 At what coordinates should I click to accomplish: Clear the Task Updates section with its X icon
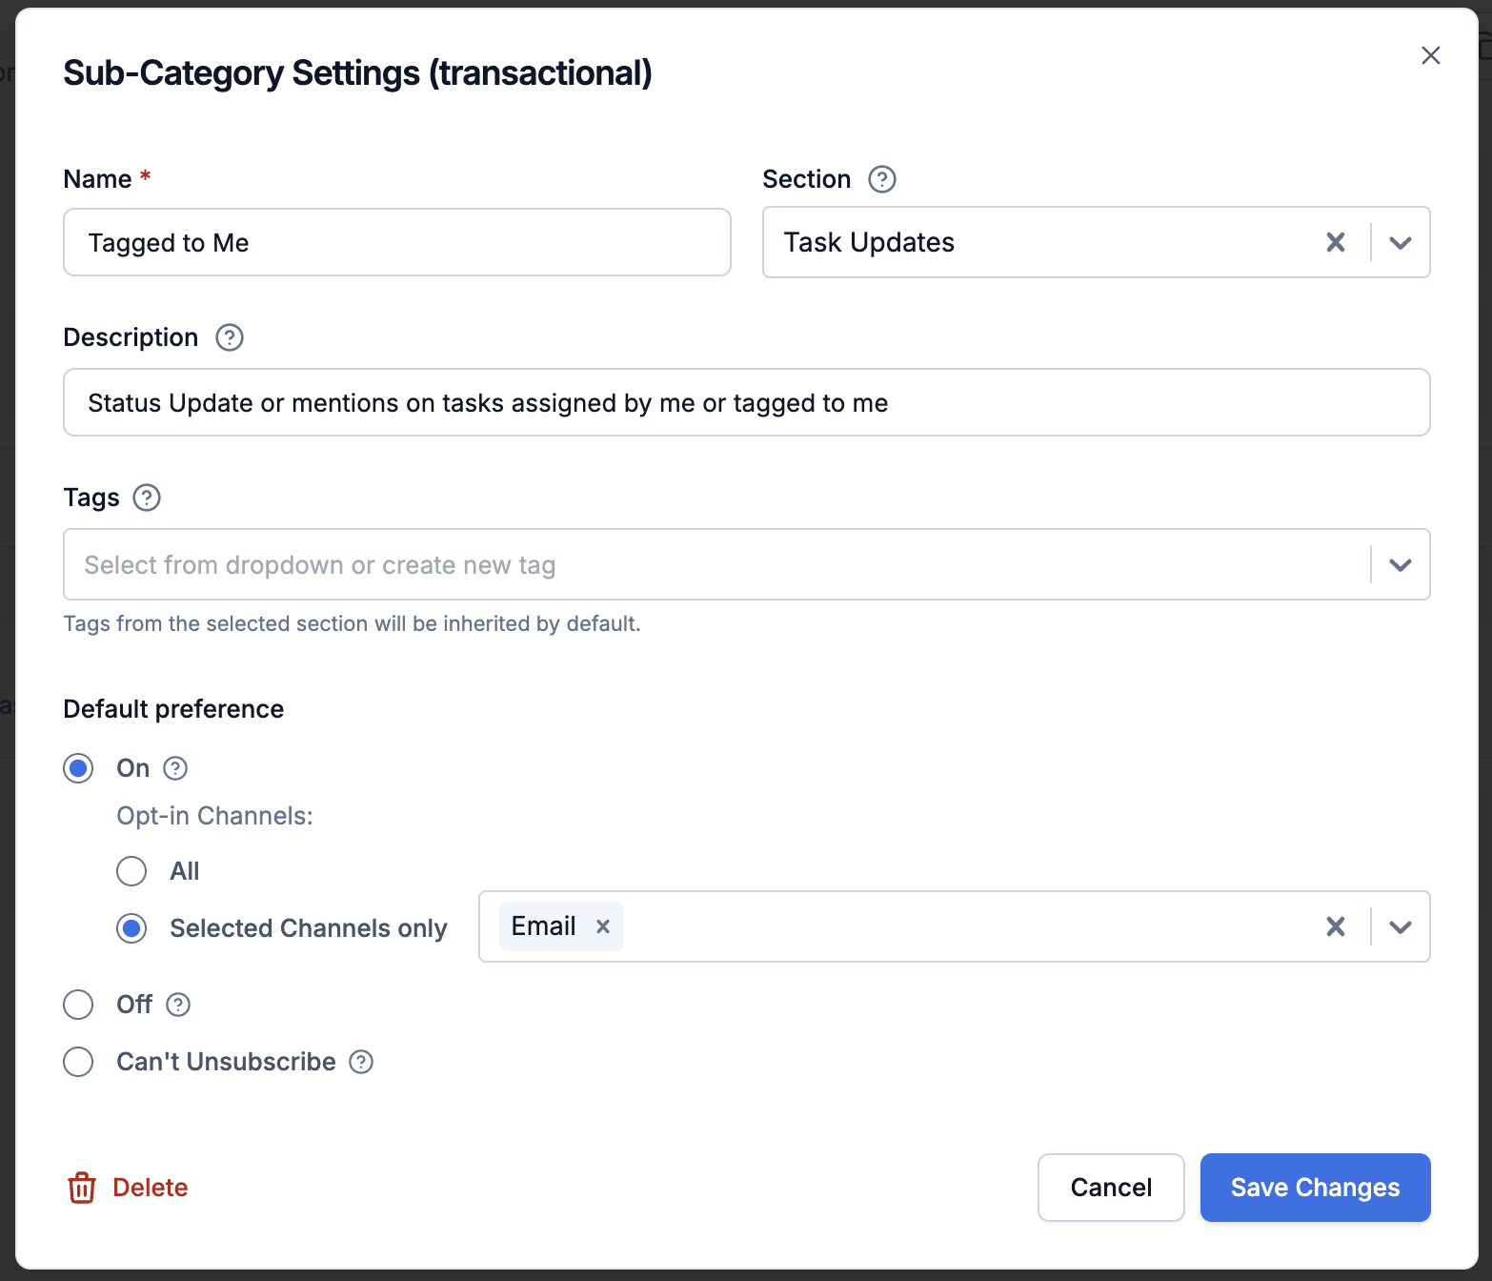click(1335, 242)
